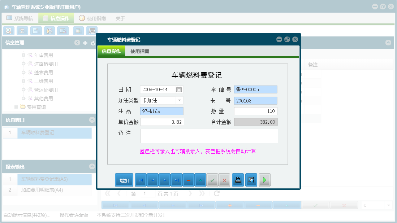Image resolution: width=397 pixels, height=223 pixels.
Task: Refresh the 信息管理 panel
Action: pyautogui.click(x=93, y=43)
